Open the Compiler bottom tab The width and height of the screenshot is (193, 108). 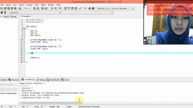[3, 80]
